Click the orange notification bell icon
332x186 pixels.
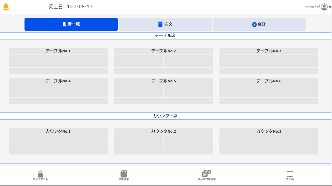point(6,7)
